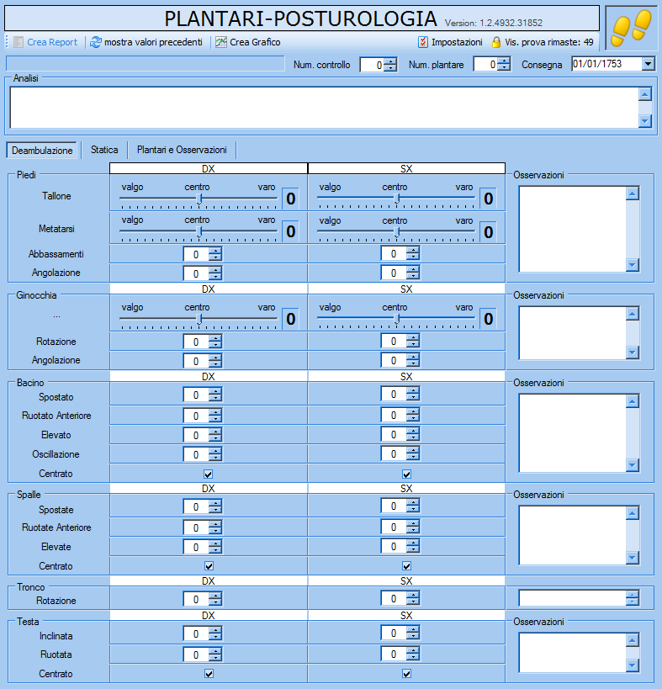
Task: Click the Crea Report document icon
Action: tap(19, 42)
